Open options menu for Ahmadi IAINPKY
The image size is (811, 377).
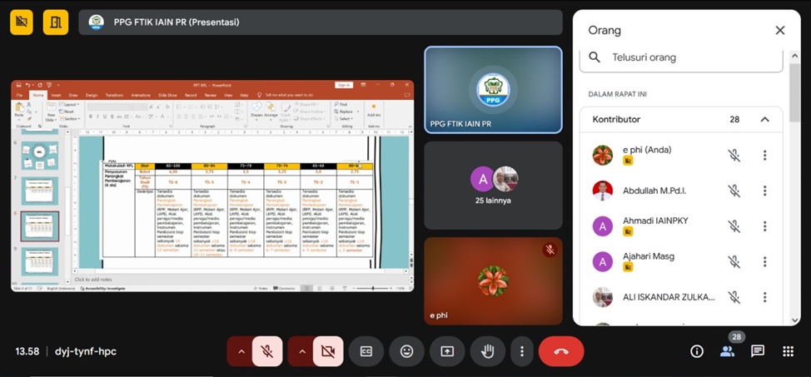[764, 226]
